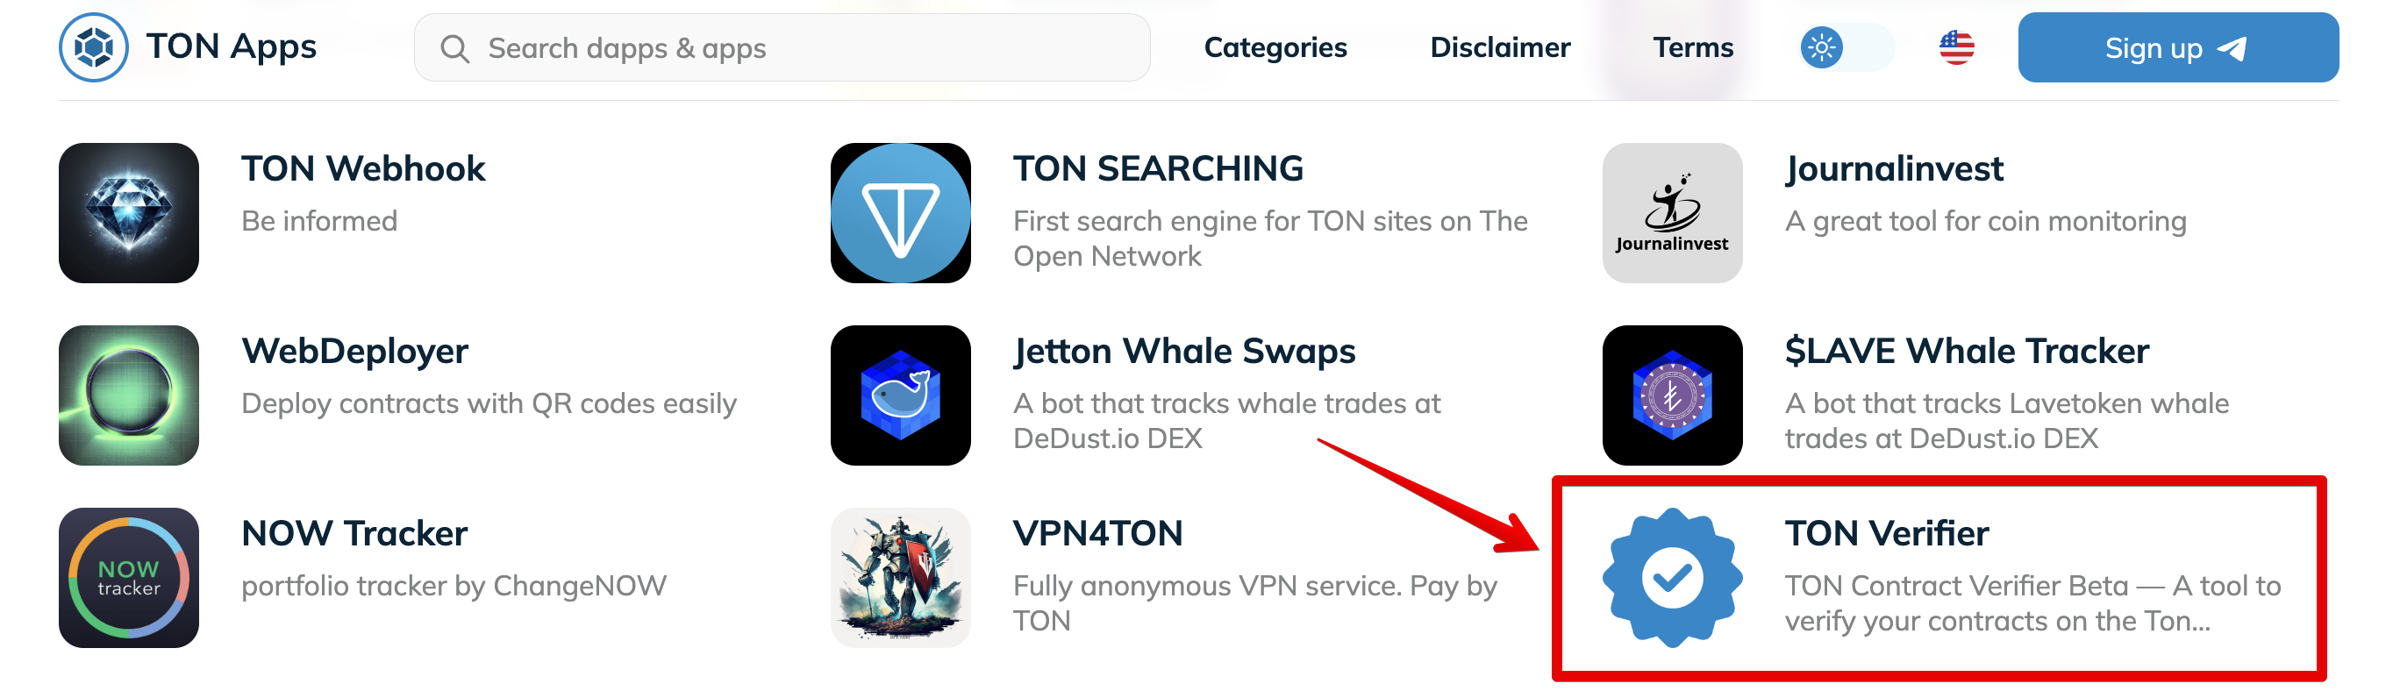Viewport: 2393px width, 691px height.
Task: Select the WebDeployer green ring icon
Action: [128, 395]
